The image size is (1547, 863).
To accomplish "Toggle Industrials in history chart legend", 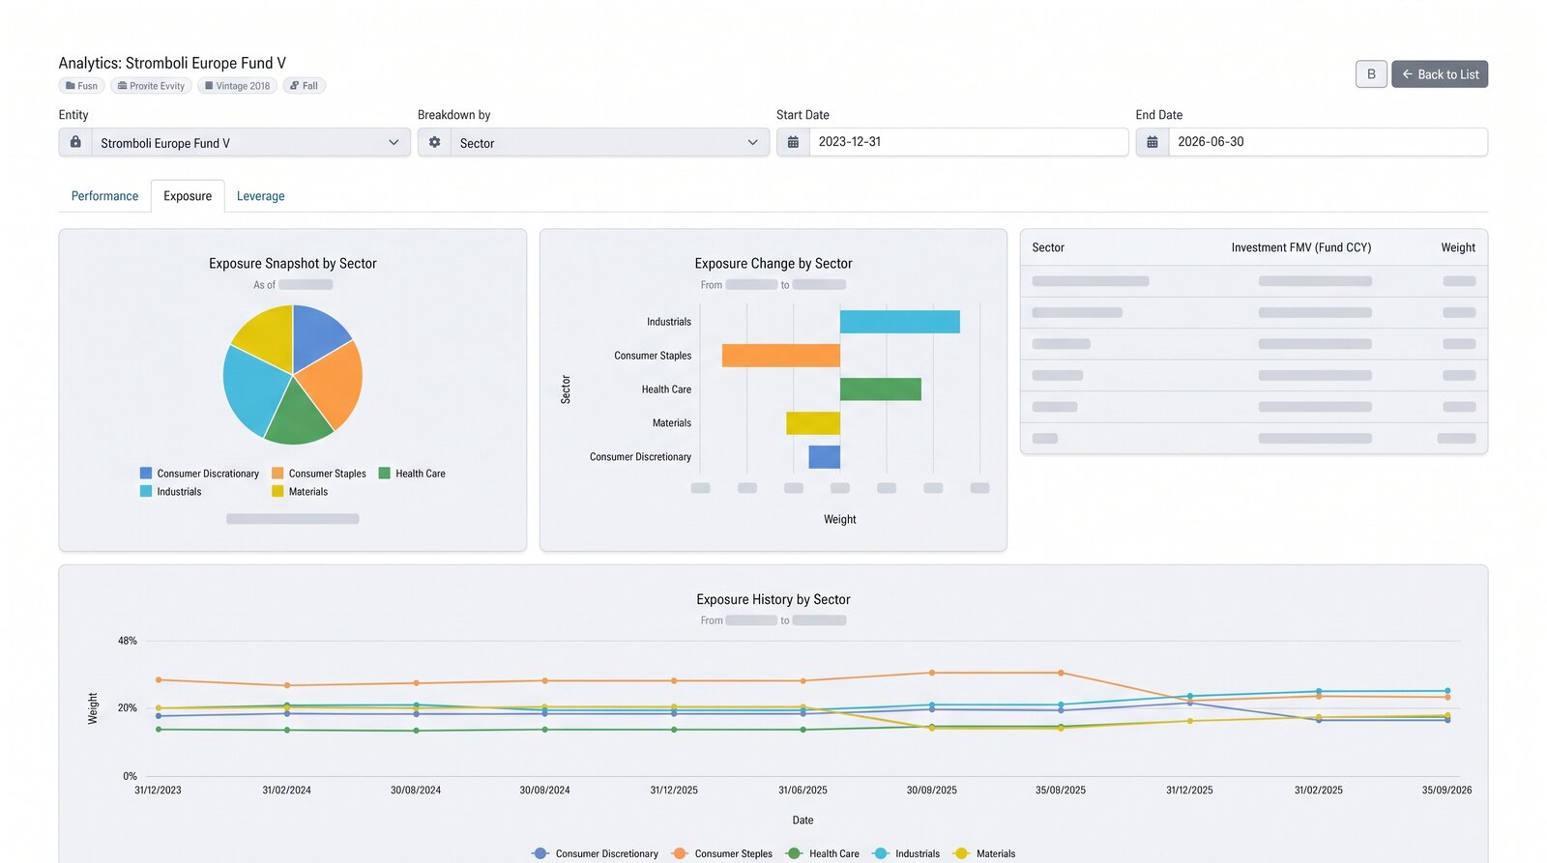I will point(906,853).
